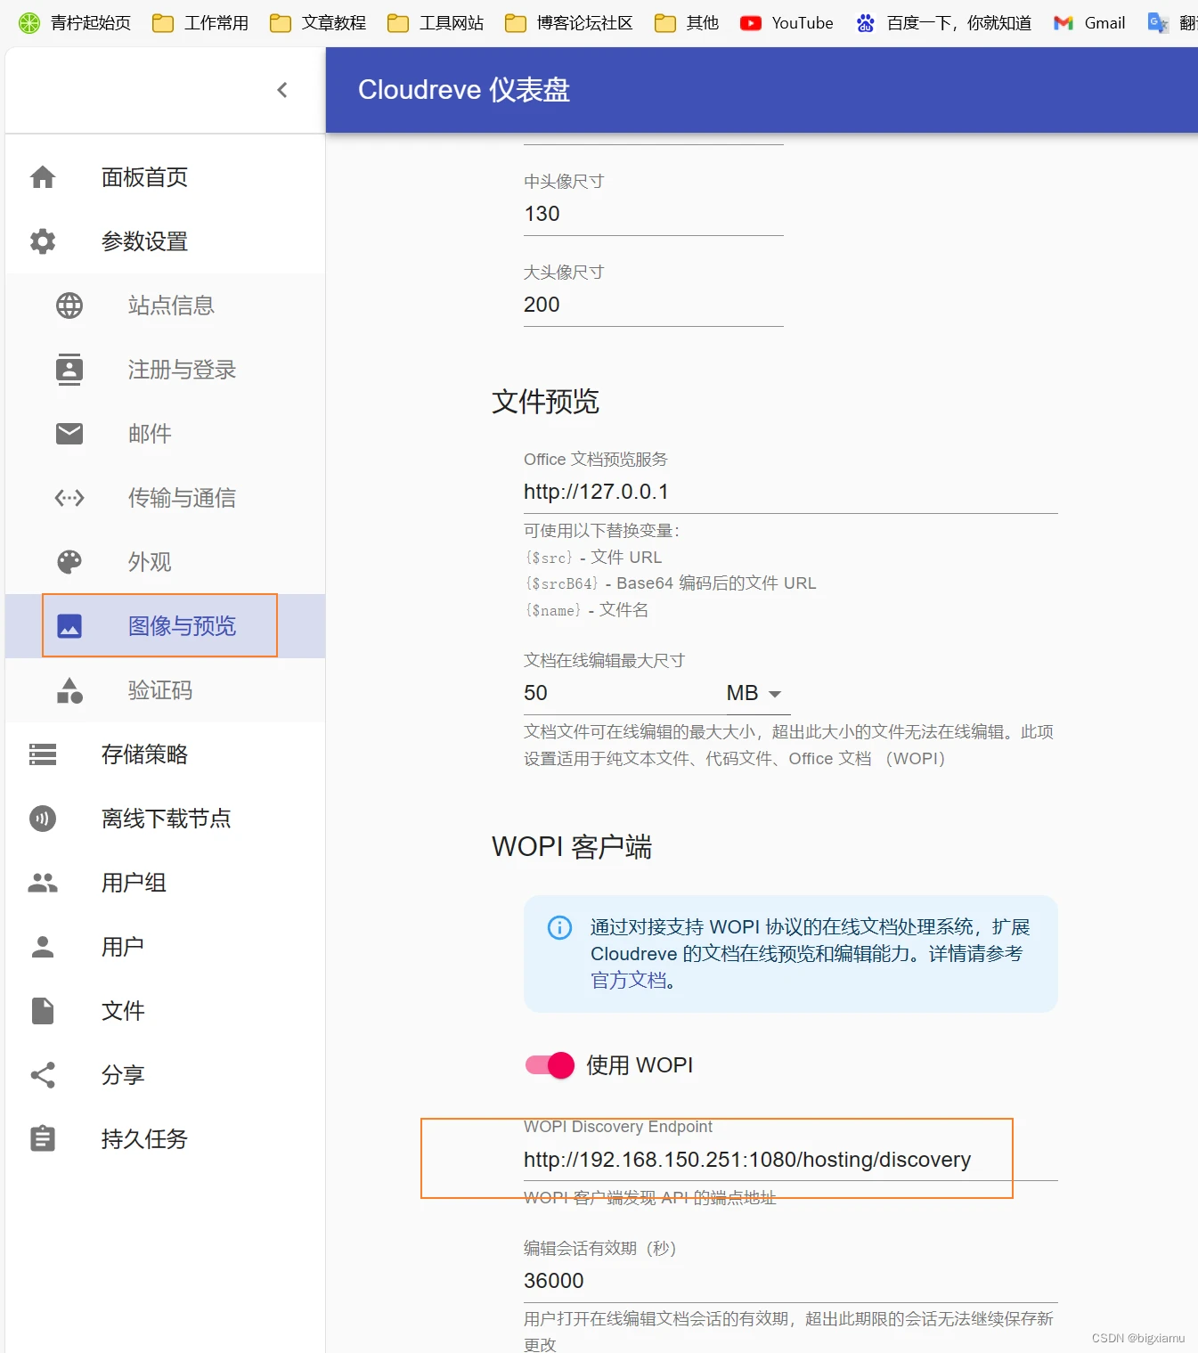Collapse the 参数设置 settings section

pyautogui.click(x=144, y=241)
